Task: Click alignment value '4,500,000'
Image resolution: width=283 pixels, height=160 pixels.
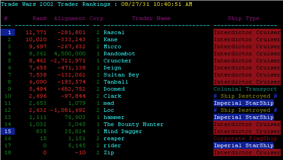Action: point(70,53)
